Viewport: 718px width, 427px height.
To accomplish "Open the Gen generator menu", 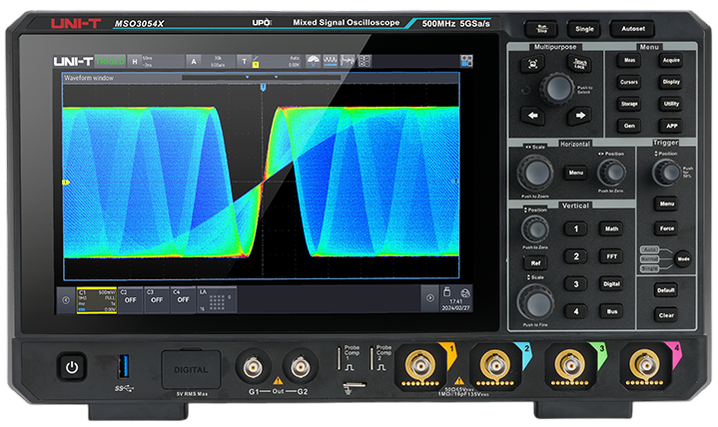I will (x=629, y=126).
